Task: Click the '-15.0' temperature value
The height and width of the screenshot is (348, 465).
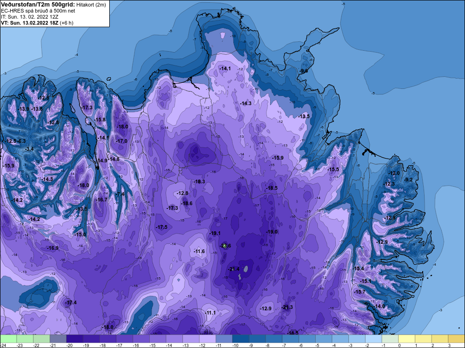Action: point(80,234)
